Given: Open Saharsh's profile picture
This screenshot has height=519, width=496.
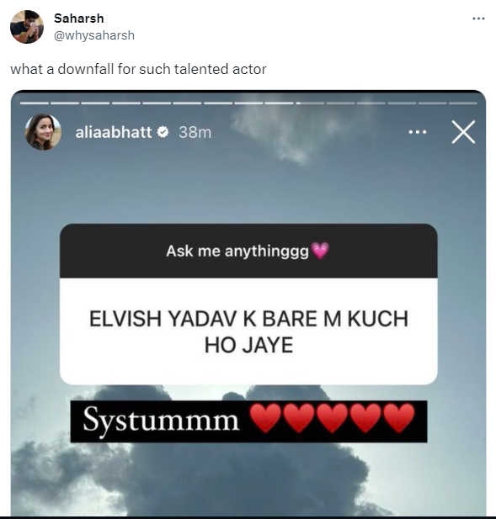Looking at the screenshot, I should (27, 27).
